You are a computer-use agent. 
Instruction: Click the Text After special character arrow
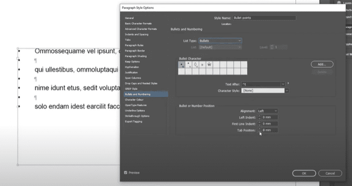tap(288, 84)
